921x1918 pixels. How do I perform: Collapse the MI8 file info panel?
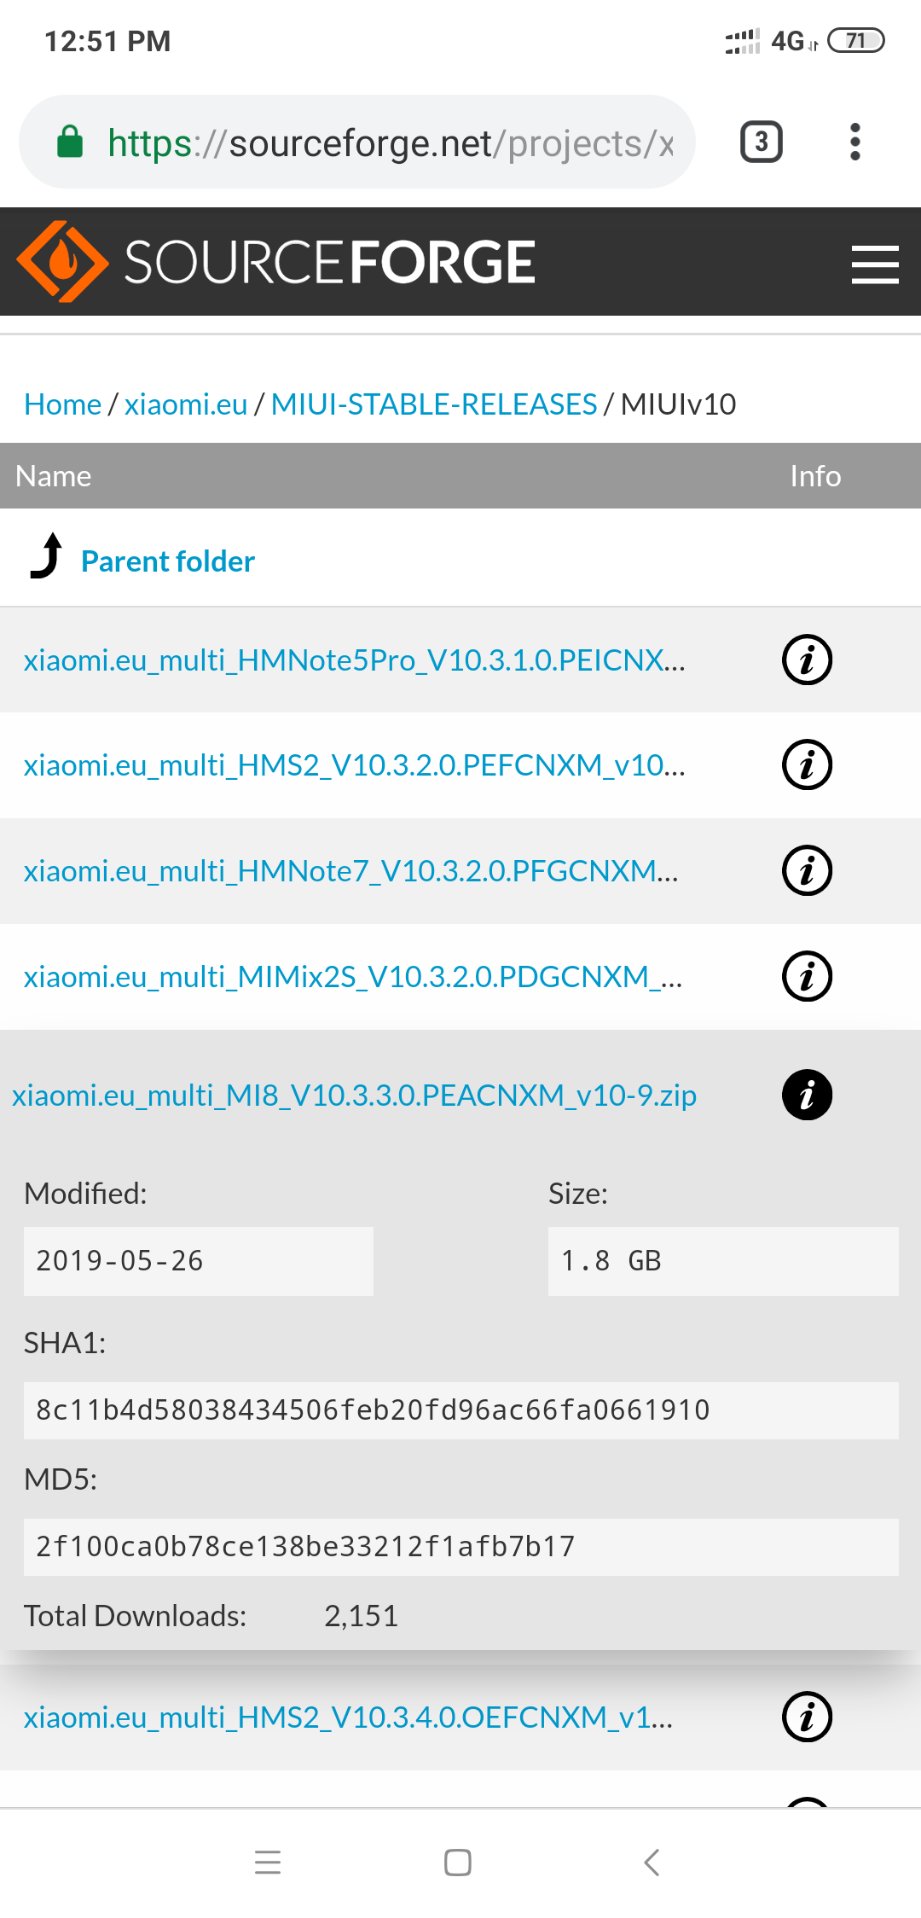click(x=807, y=1095)
